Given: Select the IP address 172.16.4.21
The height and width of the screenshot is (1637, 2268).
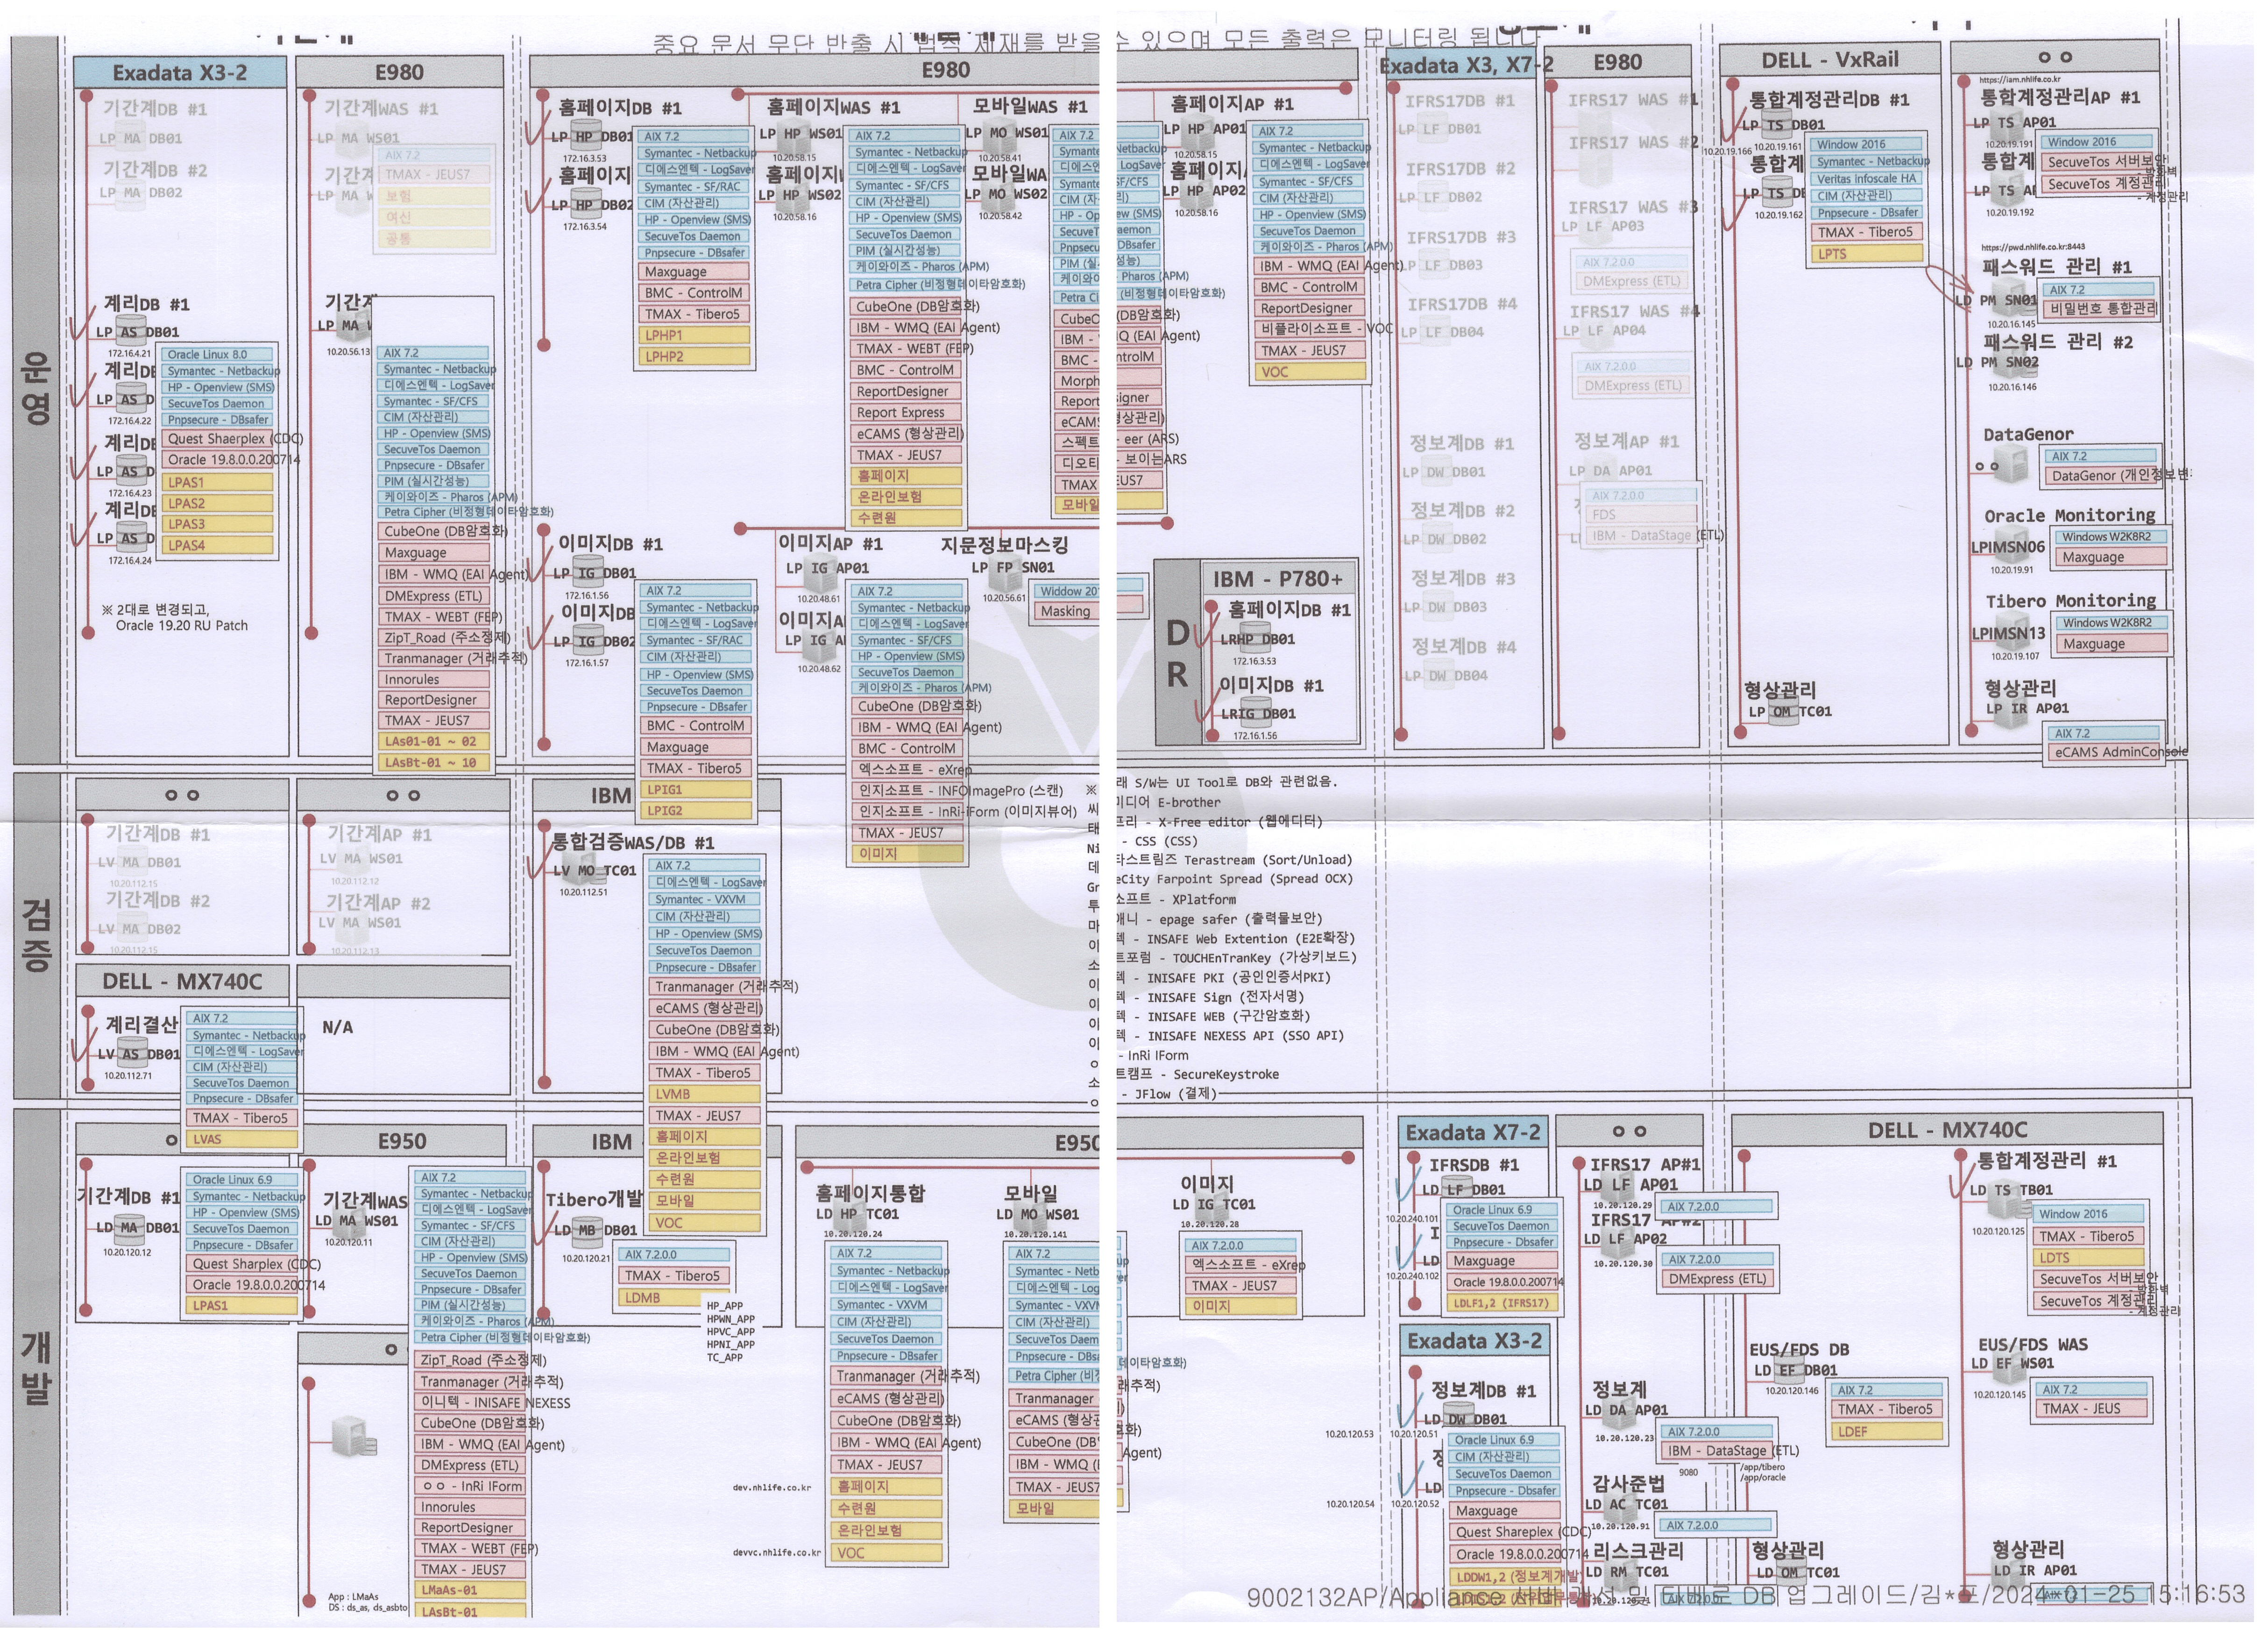Looking at the screenshot, I should [x=130, y=354].
